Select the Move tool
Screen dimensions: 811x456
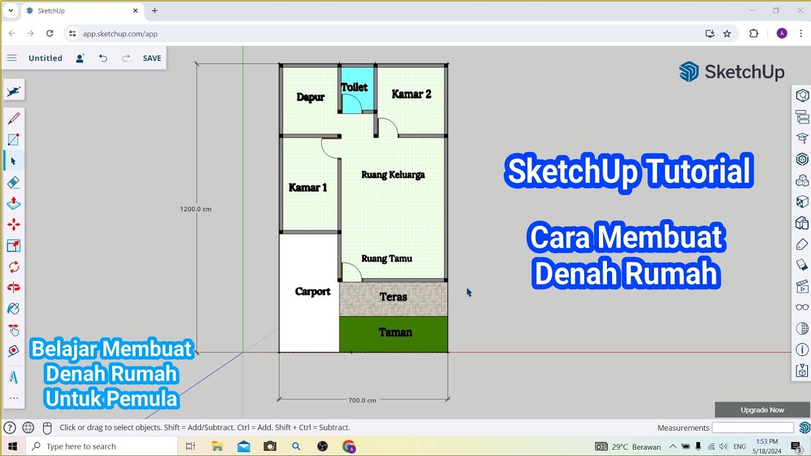pyautogui.click(x=13, y=224)
